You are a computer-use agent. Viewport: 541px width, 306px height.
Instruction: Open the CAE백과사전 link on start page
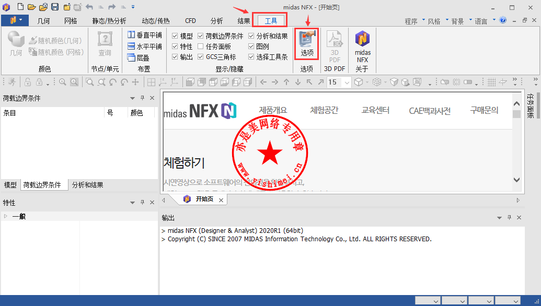pos(430,111)
